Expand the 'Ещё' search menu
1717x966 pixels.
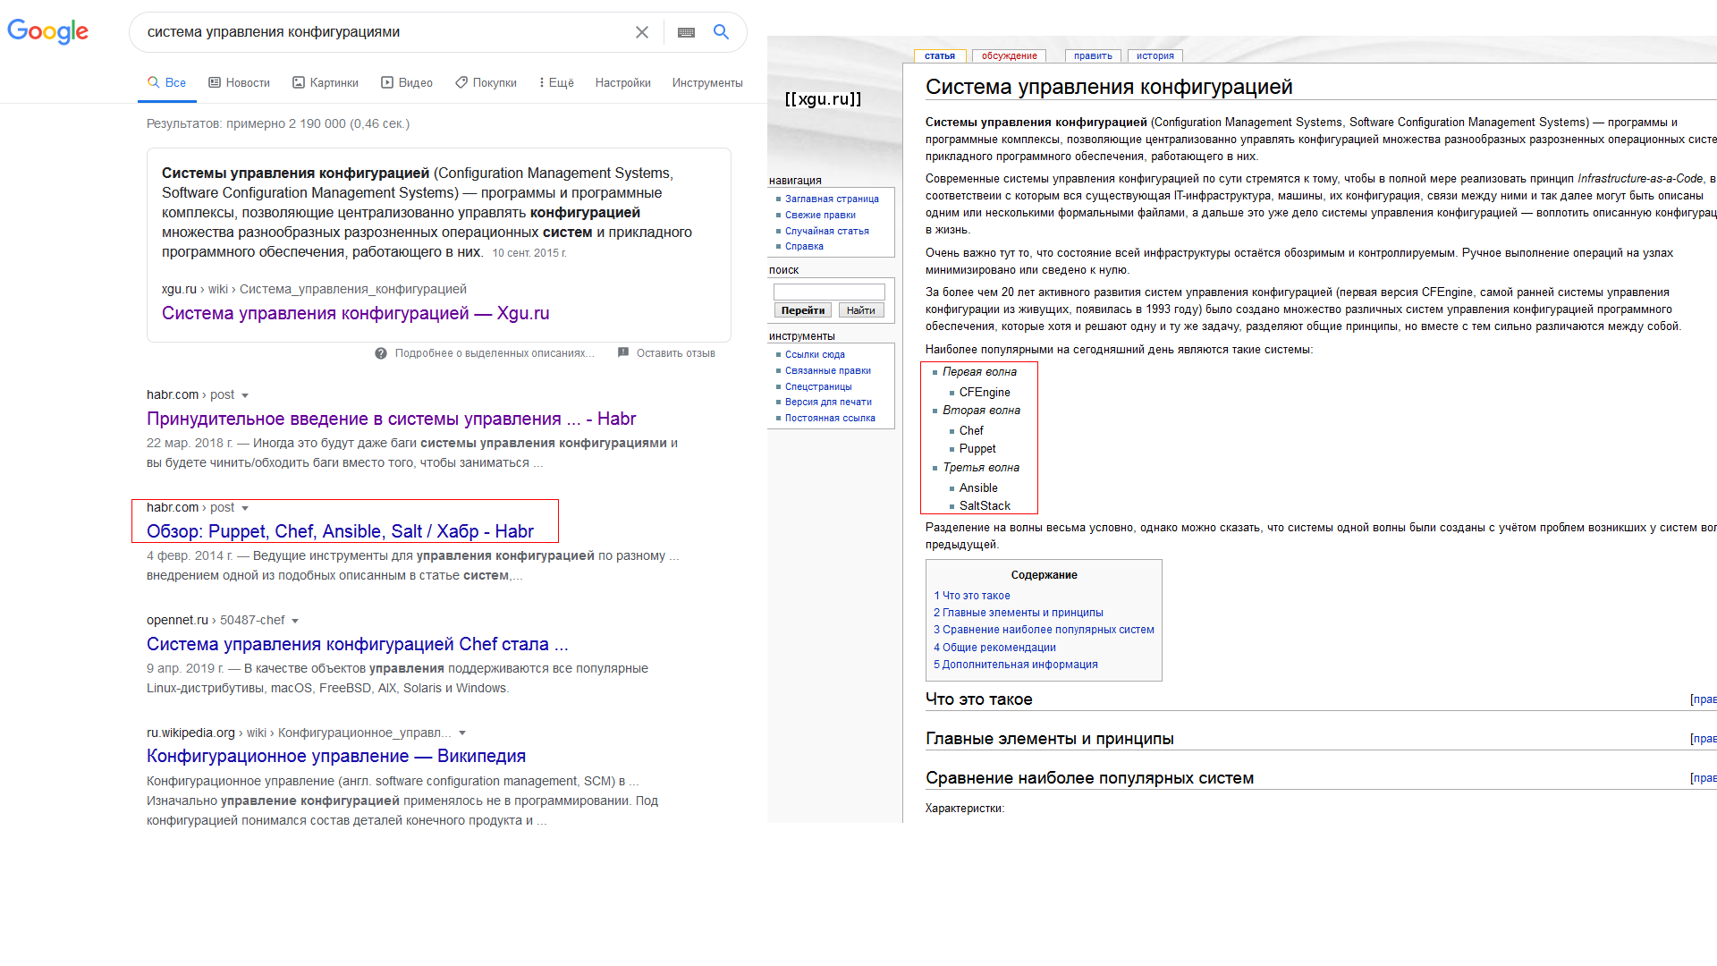[556, 82]
